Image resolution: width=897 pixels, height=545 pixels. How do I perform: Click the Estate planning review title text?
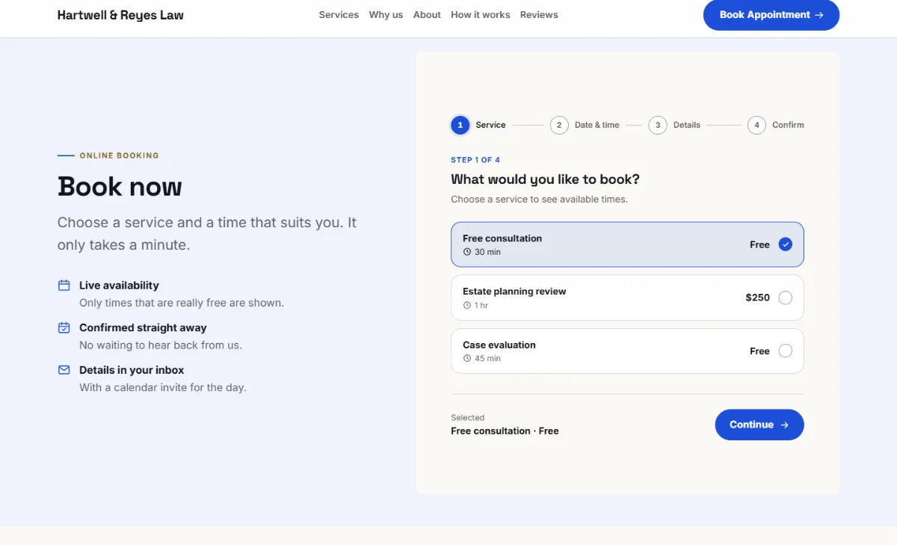[514, 292]
